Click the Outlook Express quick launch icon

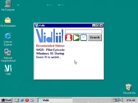tap(32, 100)
